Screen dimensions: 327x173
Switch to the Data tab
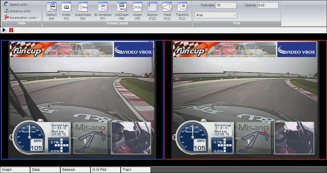point(45,170)
